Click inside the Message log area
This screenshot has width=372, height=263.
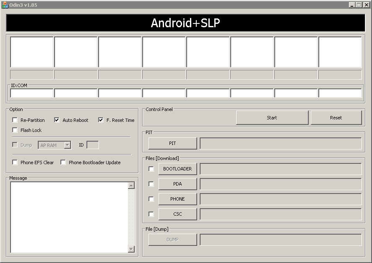(69, 217)
